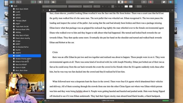183x103 pixels.
Task: Open the paragraph style dropdown
Action: 55,6
